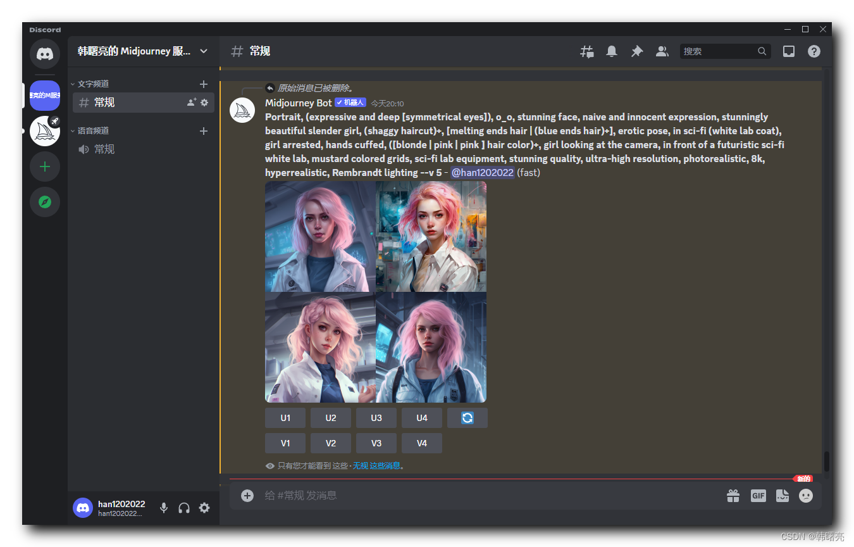
Task: Create variations with V2
Action: 331,443
